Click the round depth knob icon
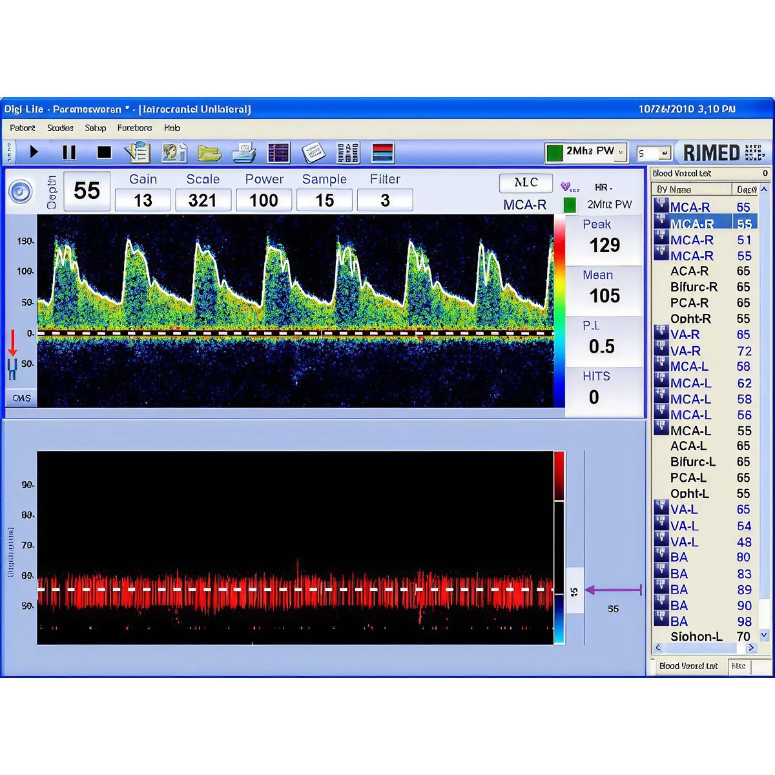The height and width of the screenshot is (775, 775). (21, 192)
